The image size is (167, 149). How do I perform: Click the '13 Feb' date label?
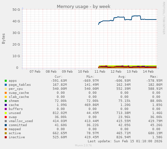tap(132, 72)
